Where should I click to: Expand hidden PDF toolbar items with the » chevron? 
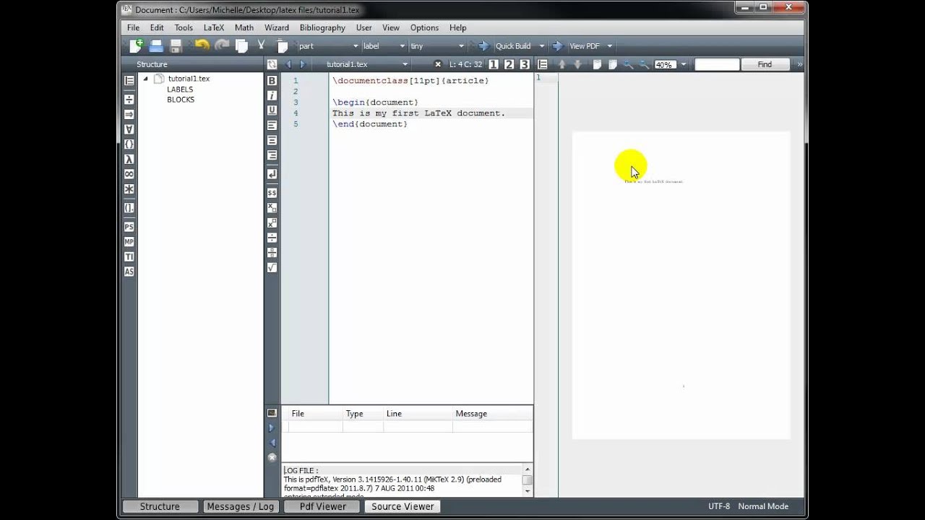[799, 64]
